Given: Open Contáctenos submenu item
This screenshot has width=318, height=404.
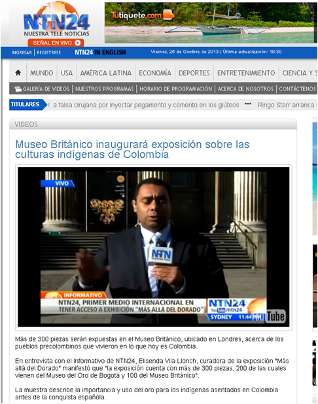Looking at the screenshot, I should pyautogui.click(x=298, y=89).
